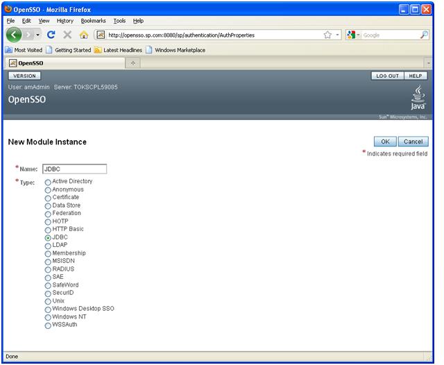Click the HELP button in OpenSSO header
The height and width of the screenshot is (365, 444).
pos(416,76)
